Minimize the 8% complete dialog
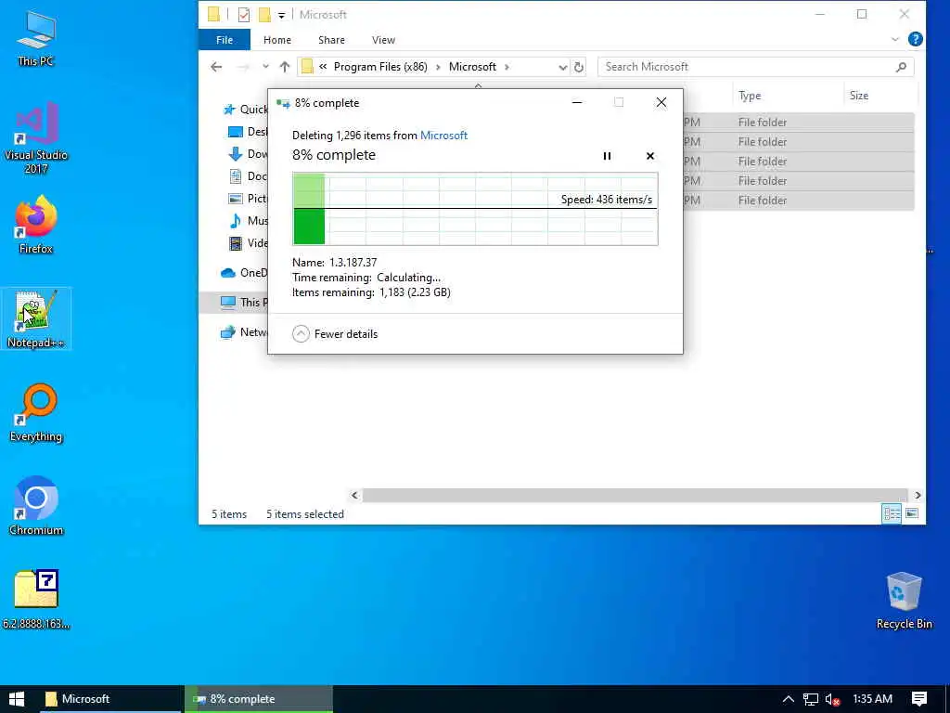Screen dimensions: 950x713 click(x=577, y=102)
